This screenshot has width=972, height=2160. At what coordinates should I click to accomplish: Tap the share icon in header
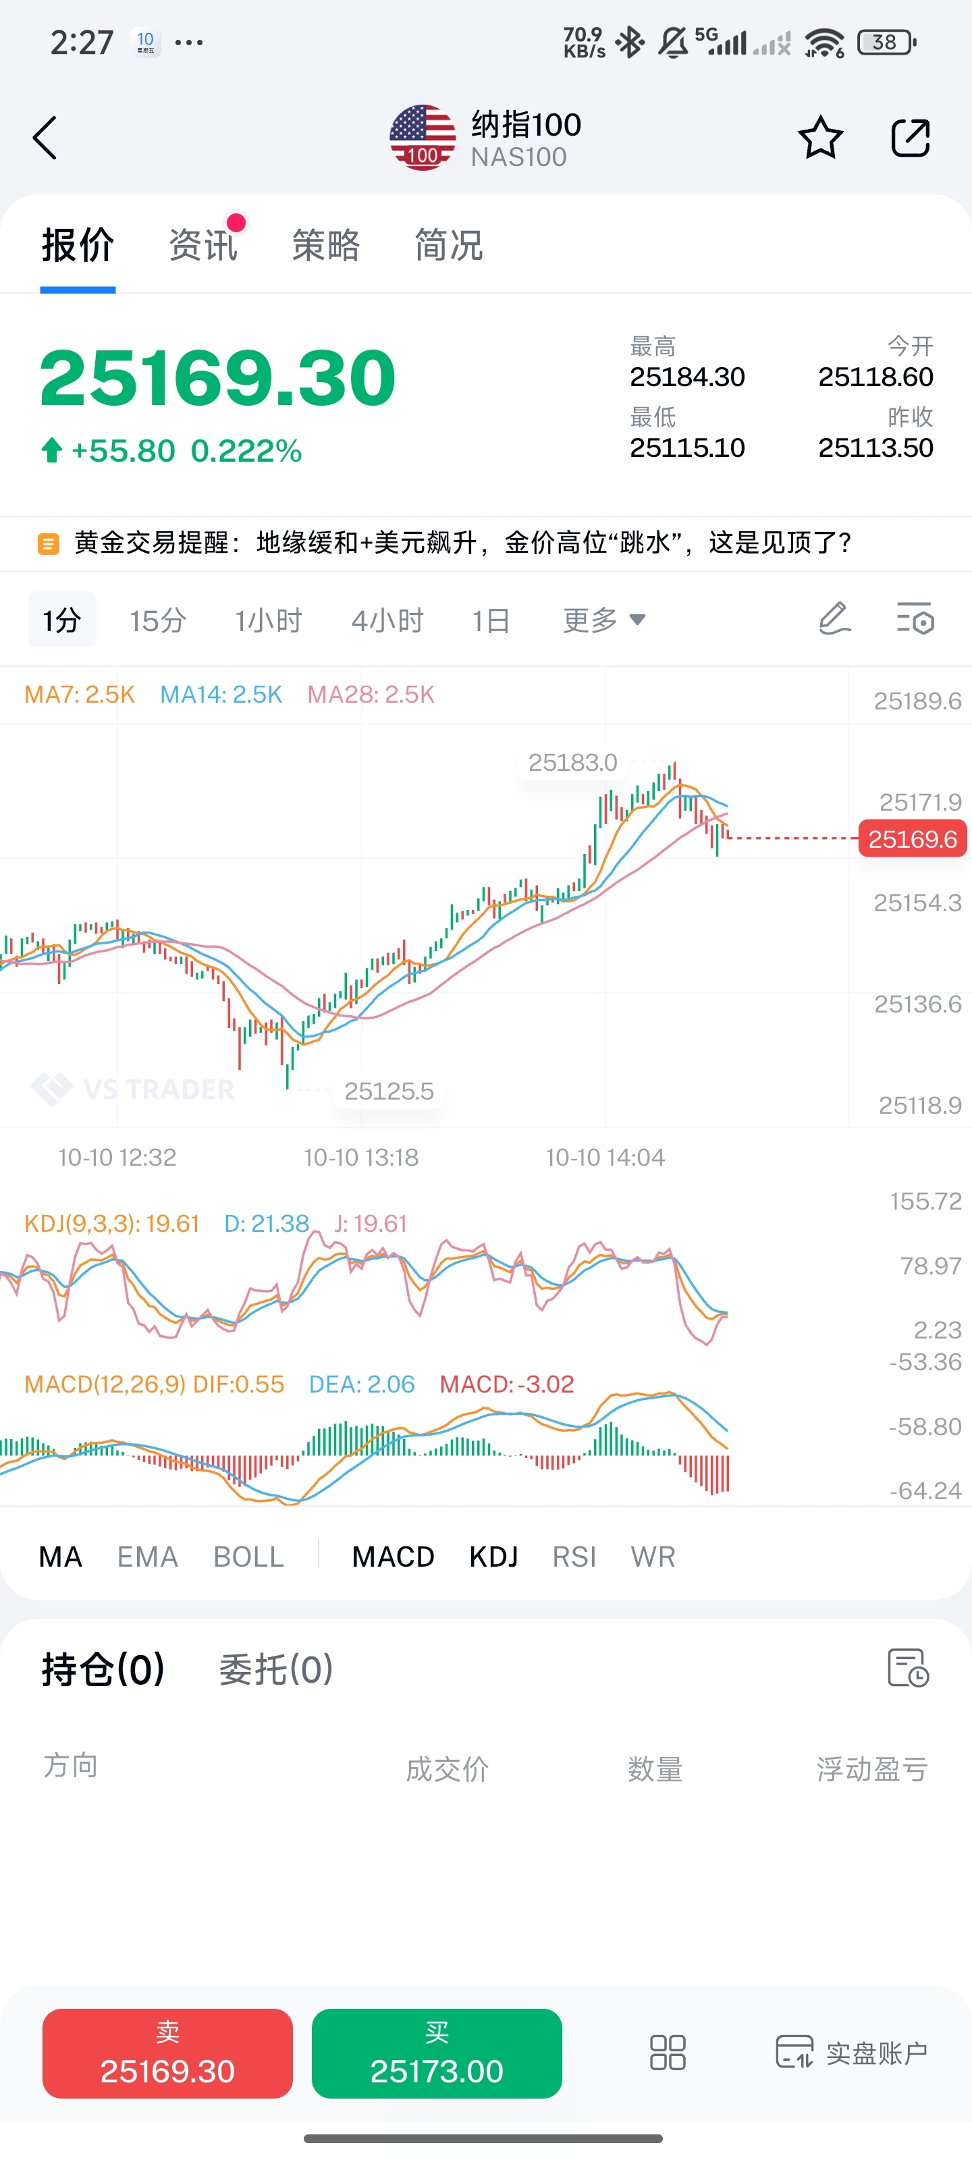coord(910,138)
